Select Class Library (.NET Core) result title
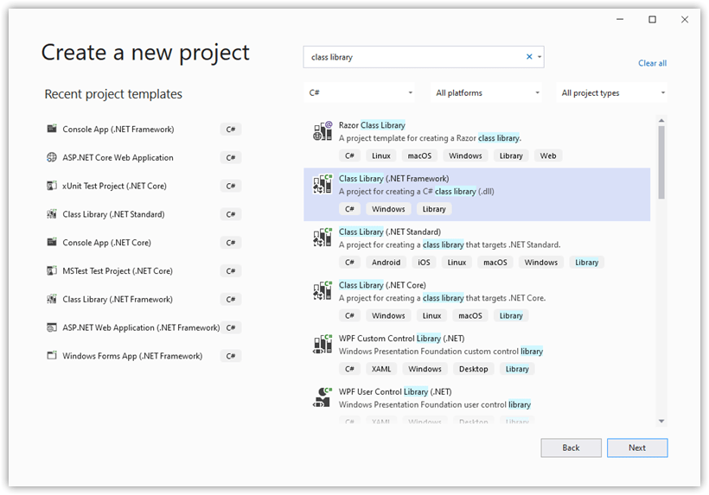 pos(382,285)
